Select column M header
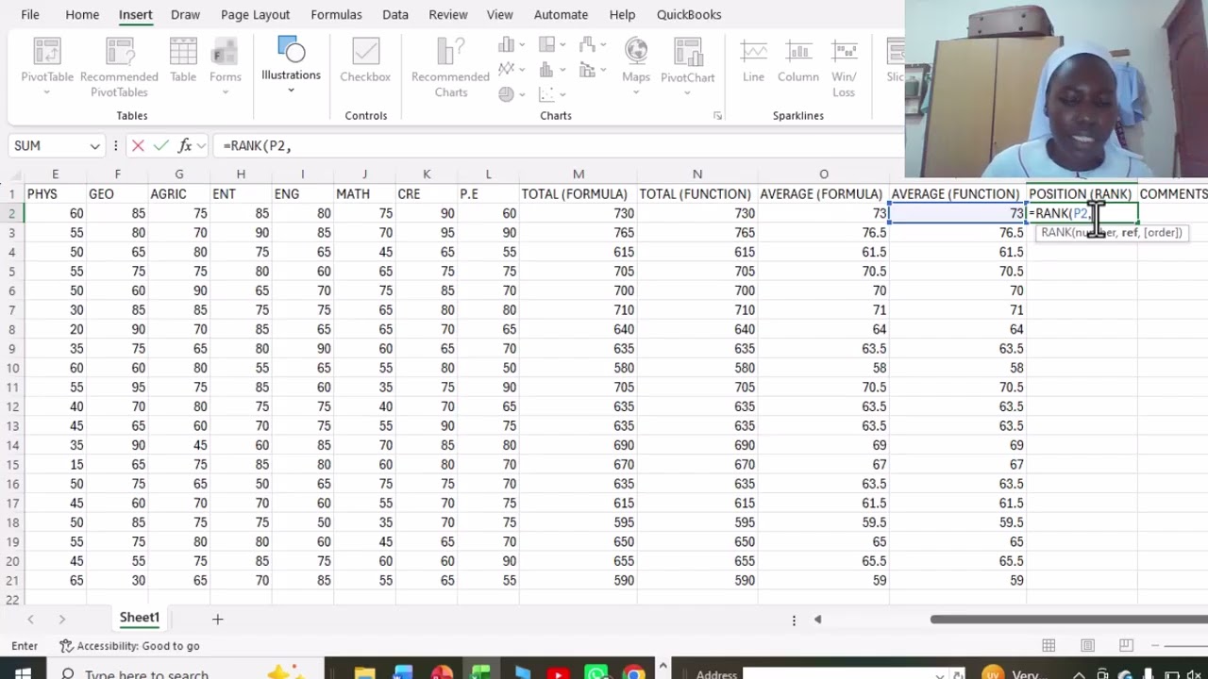This screenshot has height=679, width=1208. click(579, 174)
